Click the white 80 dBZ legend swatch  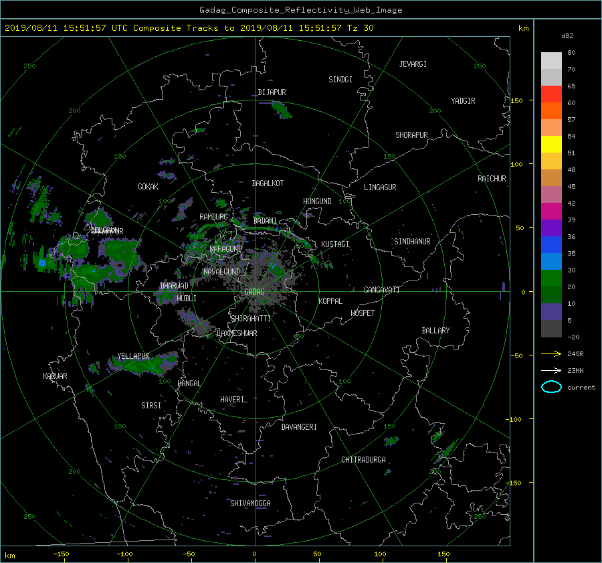[551, 61]
